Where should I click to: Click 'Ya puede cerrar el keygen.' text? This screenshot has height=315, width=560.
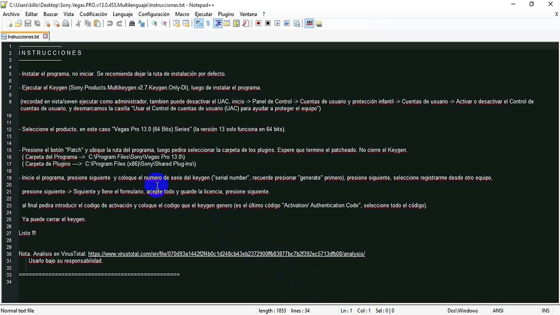54,219
